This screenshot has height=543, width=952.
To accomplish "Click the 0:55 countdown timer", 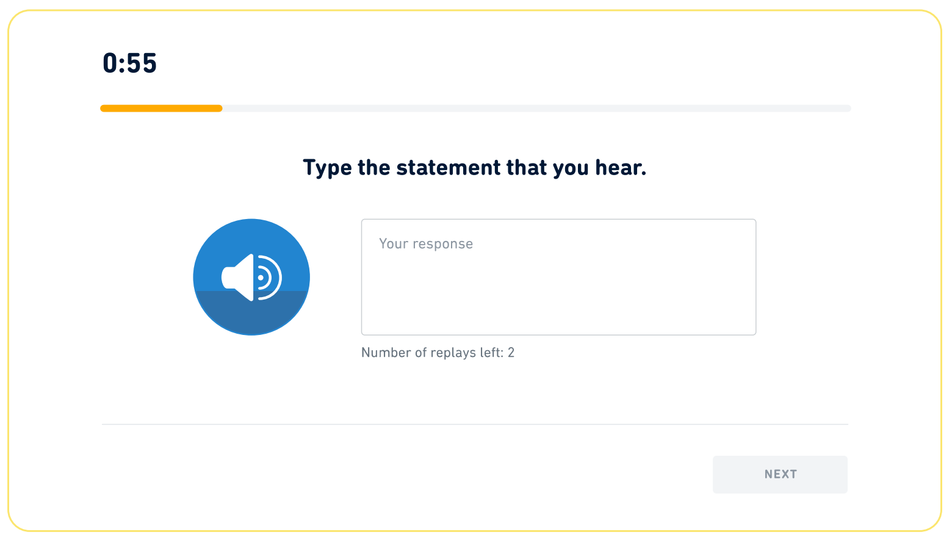I will (x=131, y=63).
